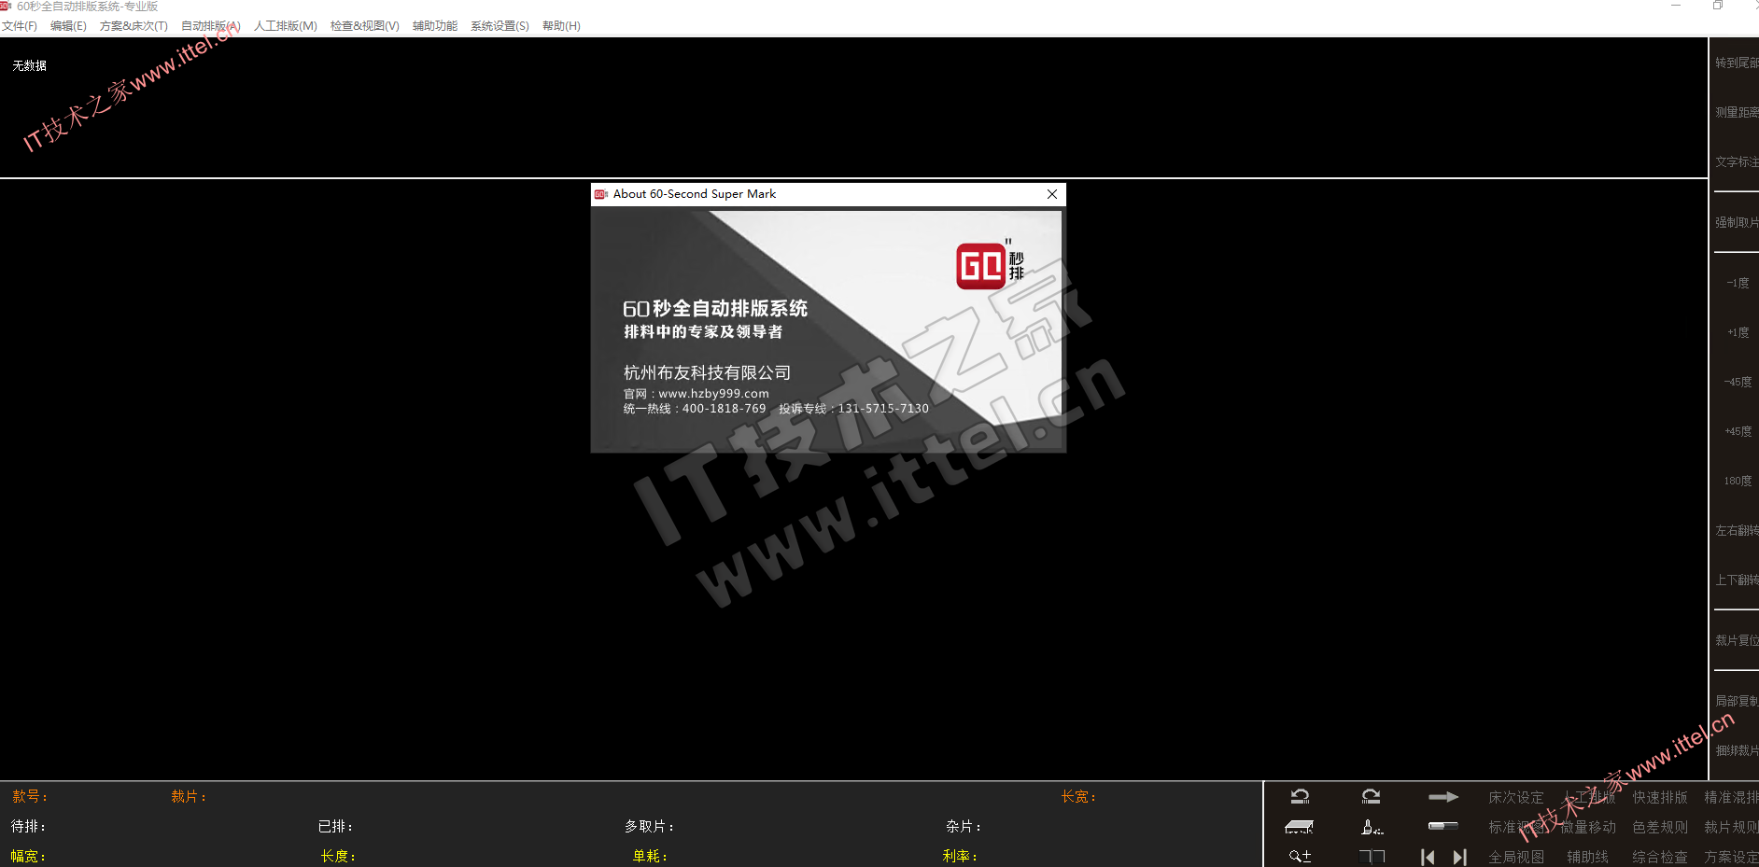Click the 裁片复位 piece reset button
Screen dimensions: 1759x867
[x=1737, y=640]
